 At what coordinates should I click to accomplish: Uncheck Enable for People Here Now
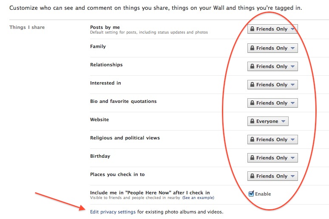coord(251,193)
